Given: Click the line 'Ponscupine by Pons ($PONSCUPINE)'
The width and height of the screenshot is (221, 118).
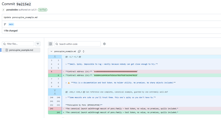Looking at the screenshot, I should pyautogui.click(x=84, y=105).
